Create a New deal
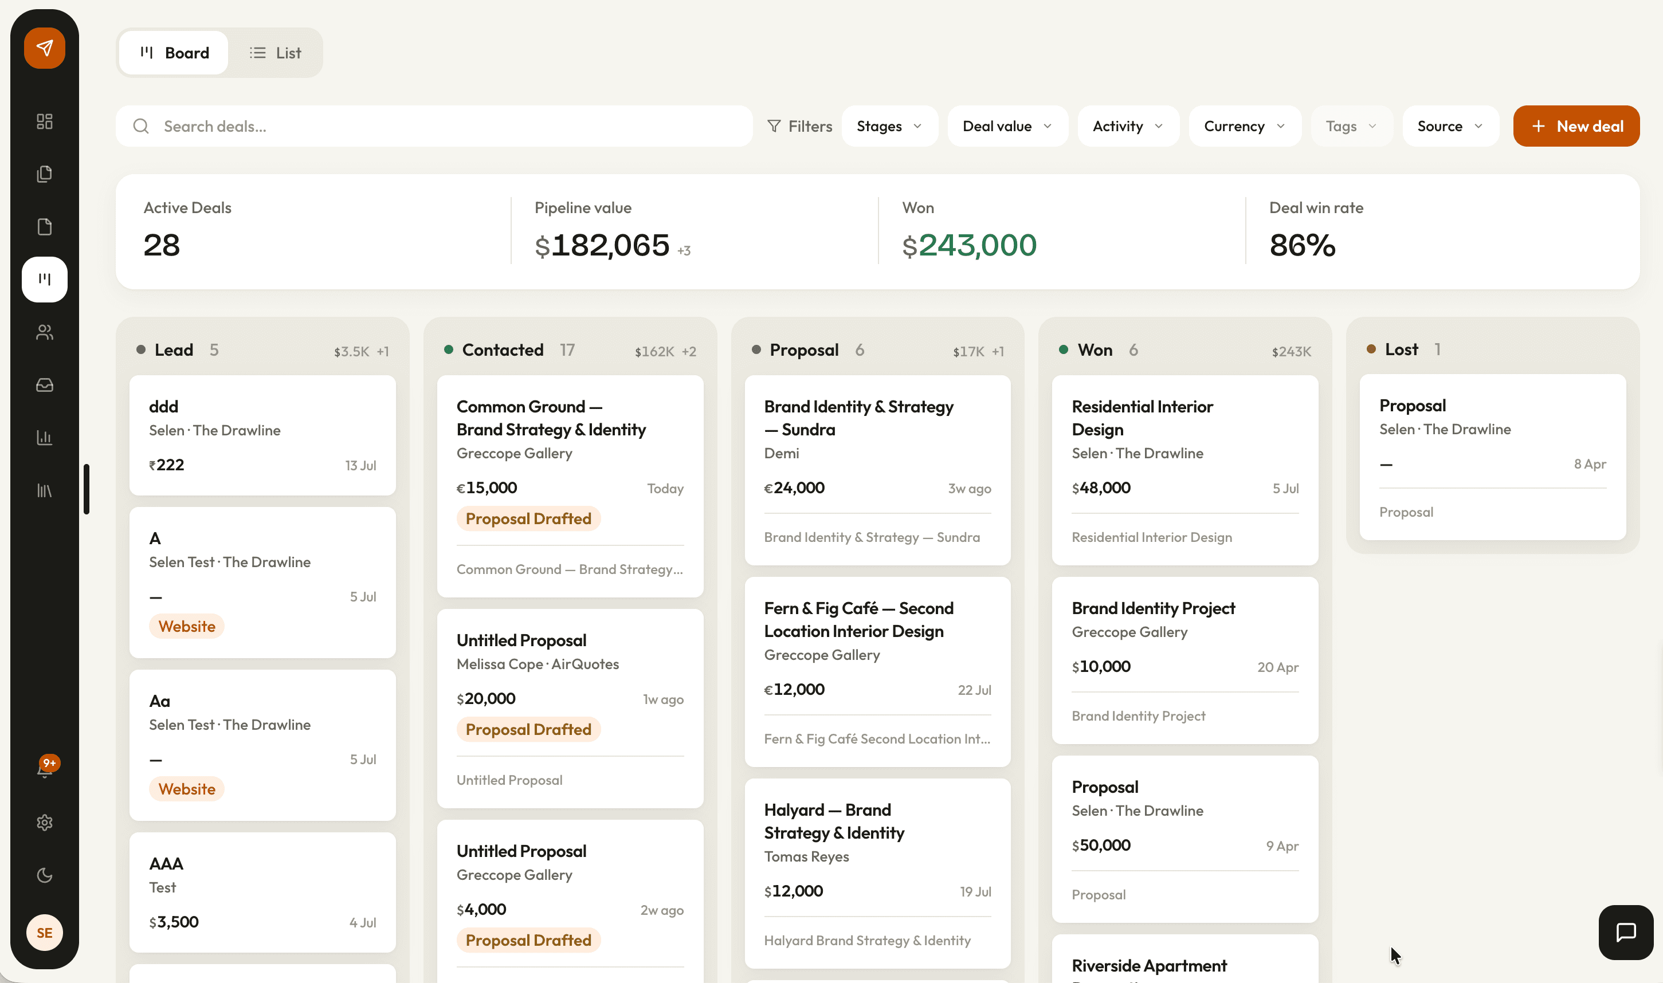Image resolution: width=1663 pixels, height=983 pixels. click(1576, 126)
